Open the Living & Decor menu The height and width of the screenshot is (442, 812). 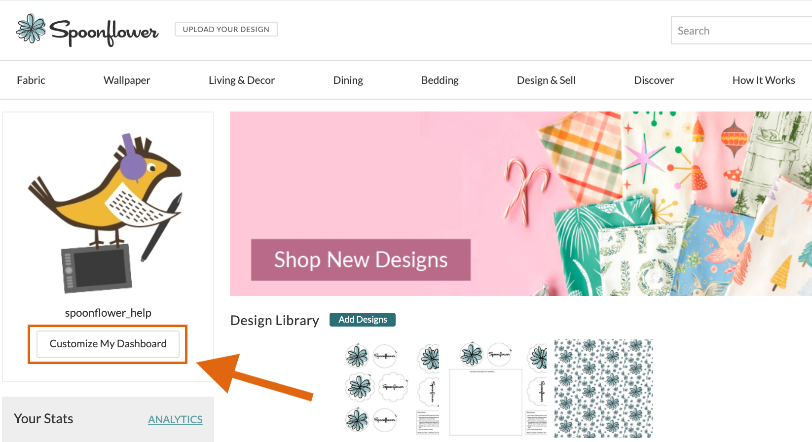pos(242,80)
